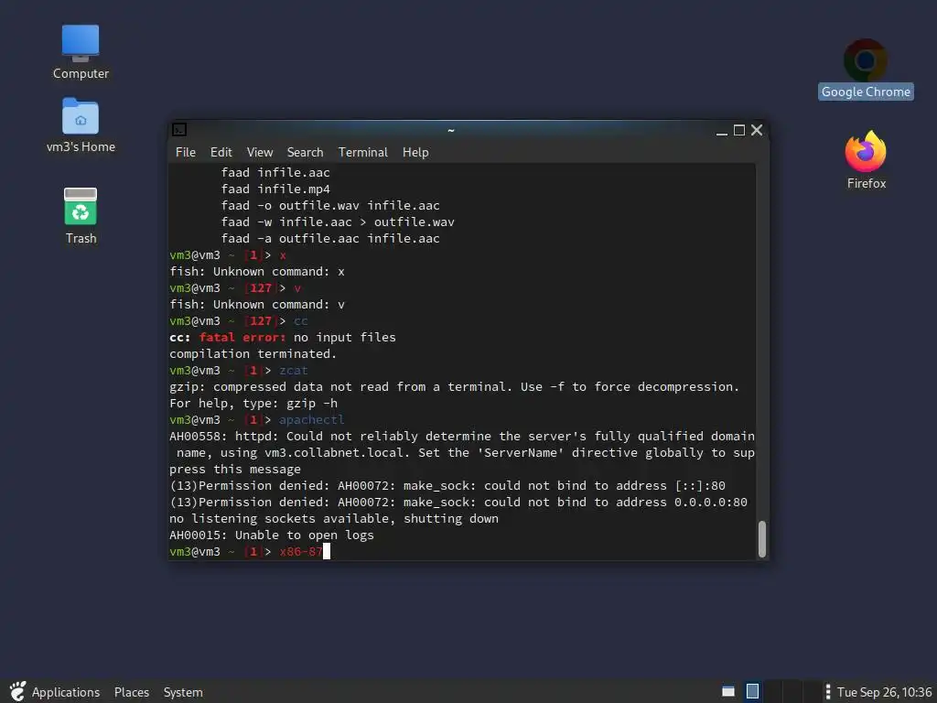This screenshot has width=937, height=703.
Task: Select the active workspace in the switcher
Action: (x=752, y=692)
